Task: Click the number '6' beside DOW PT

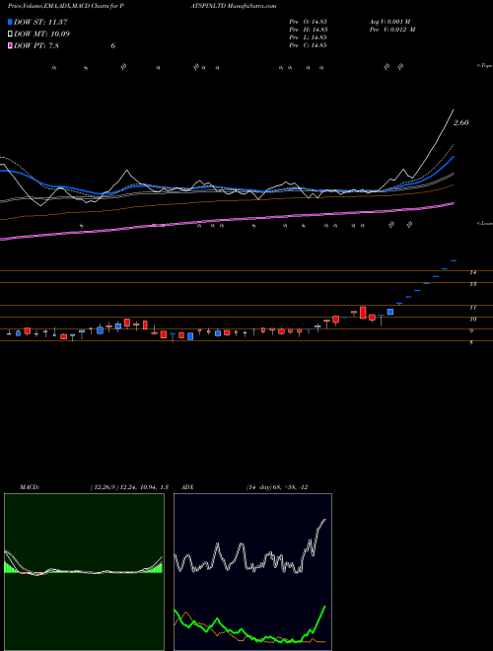Action: click(112, 45)
